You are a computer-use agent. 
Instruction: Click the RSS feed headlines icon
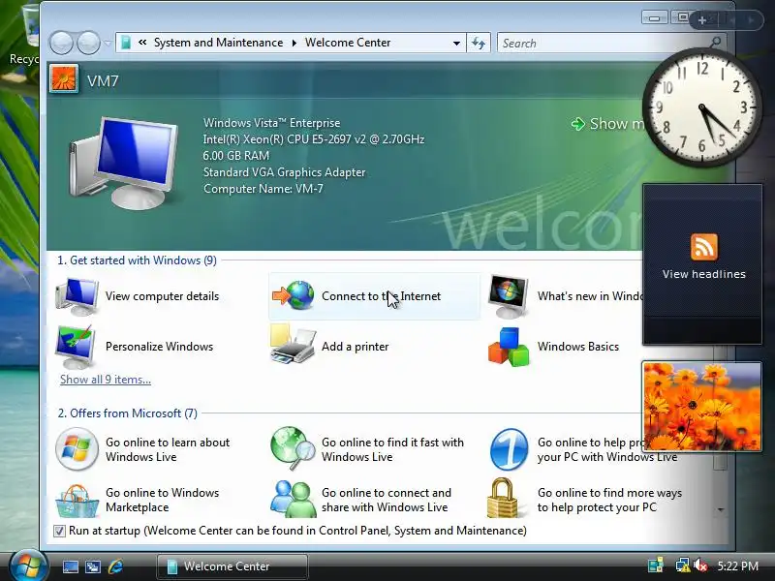tap(704, 247)
